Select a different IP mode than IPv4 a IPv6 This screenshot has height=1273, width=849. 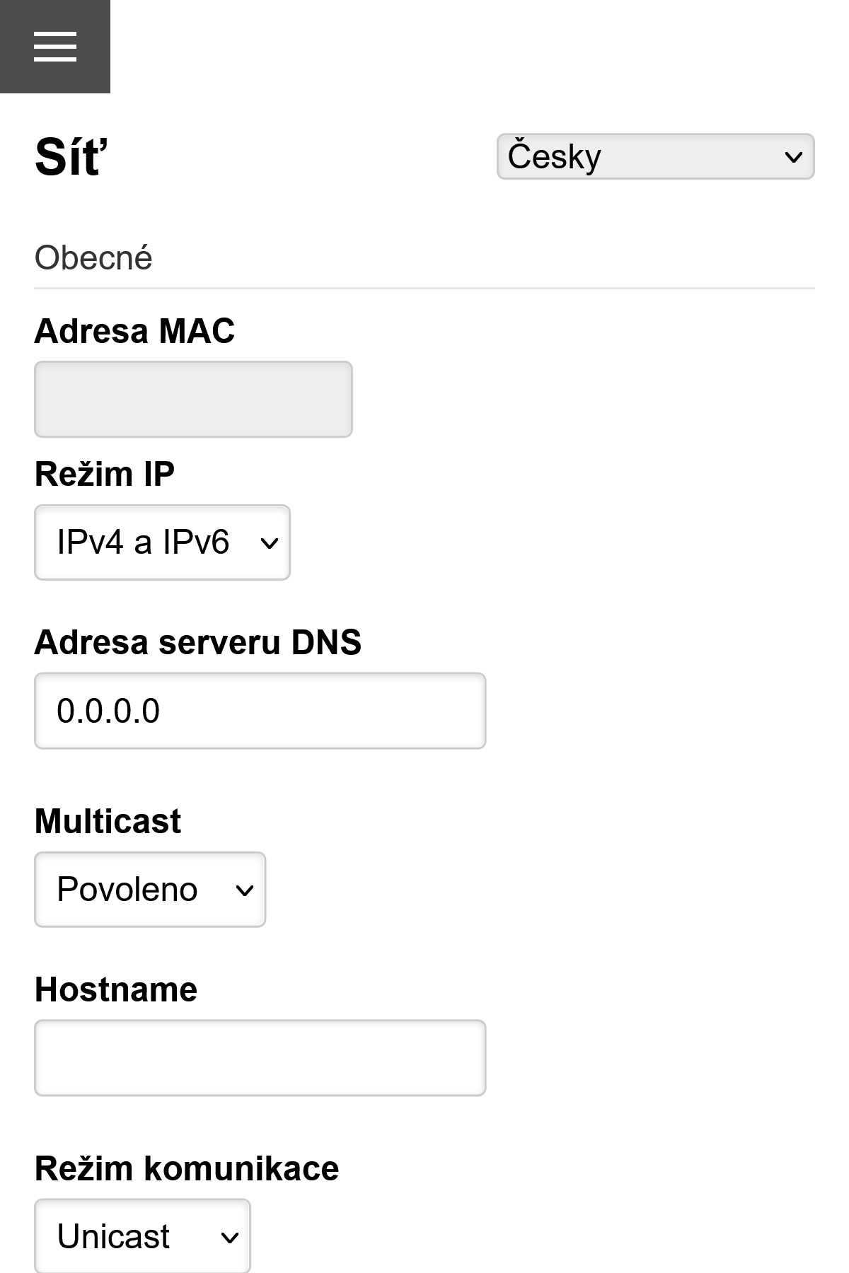click(161, 542)
